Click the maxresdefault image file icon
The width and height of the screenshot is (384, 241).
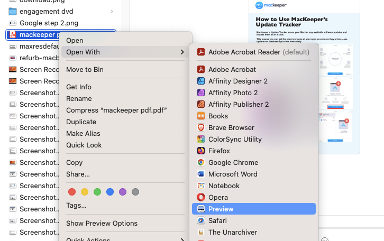pos(13,46)
